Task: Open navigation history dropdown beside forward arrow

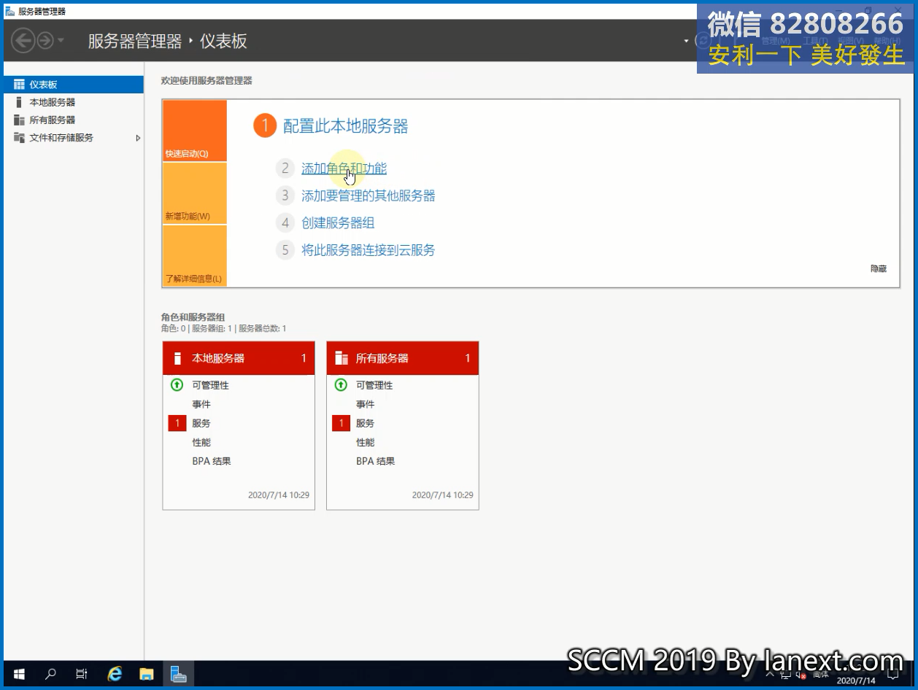Action: (61, 40)
